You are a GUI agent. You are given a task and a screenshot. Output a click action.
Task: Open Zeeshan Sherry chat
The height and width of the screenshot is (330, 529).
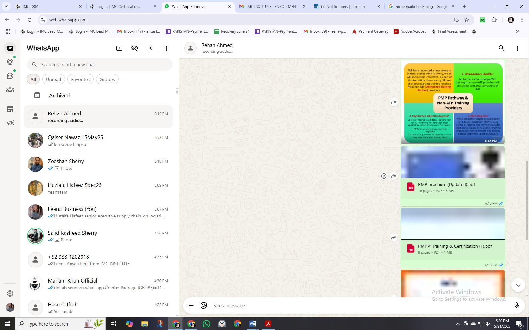98,164
